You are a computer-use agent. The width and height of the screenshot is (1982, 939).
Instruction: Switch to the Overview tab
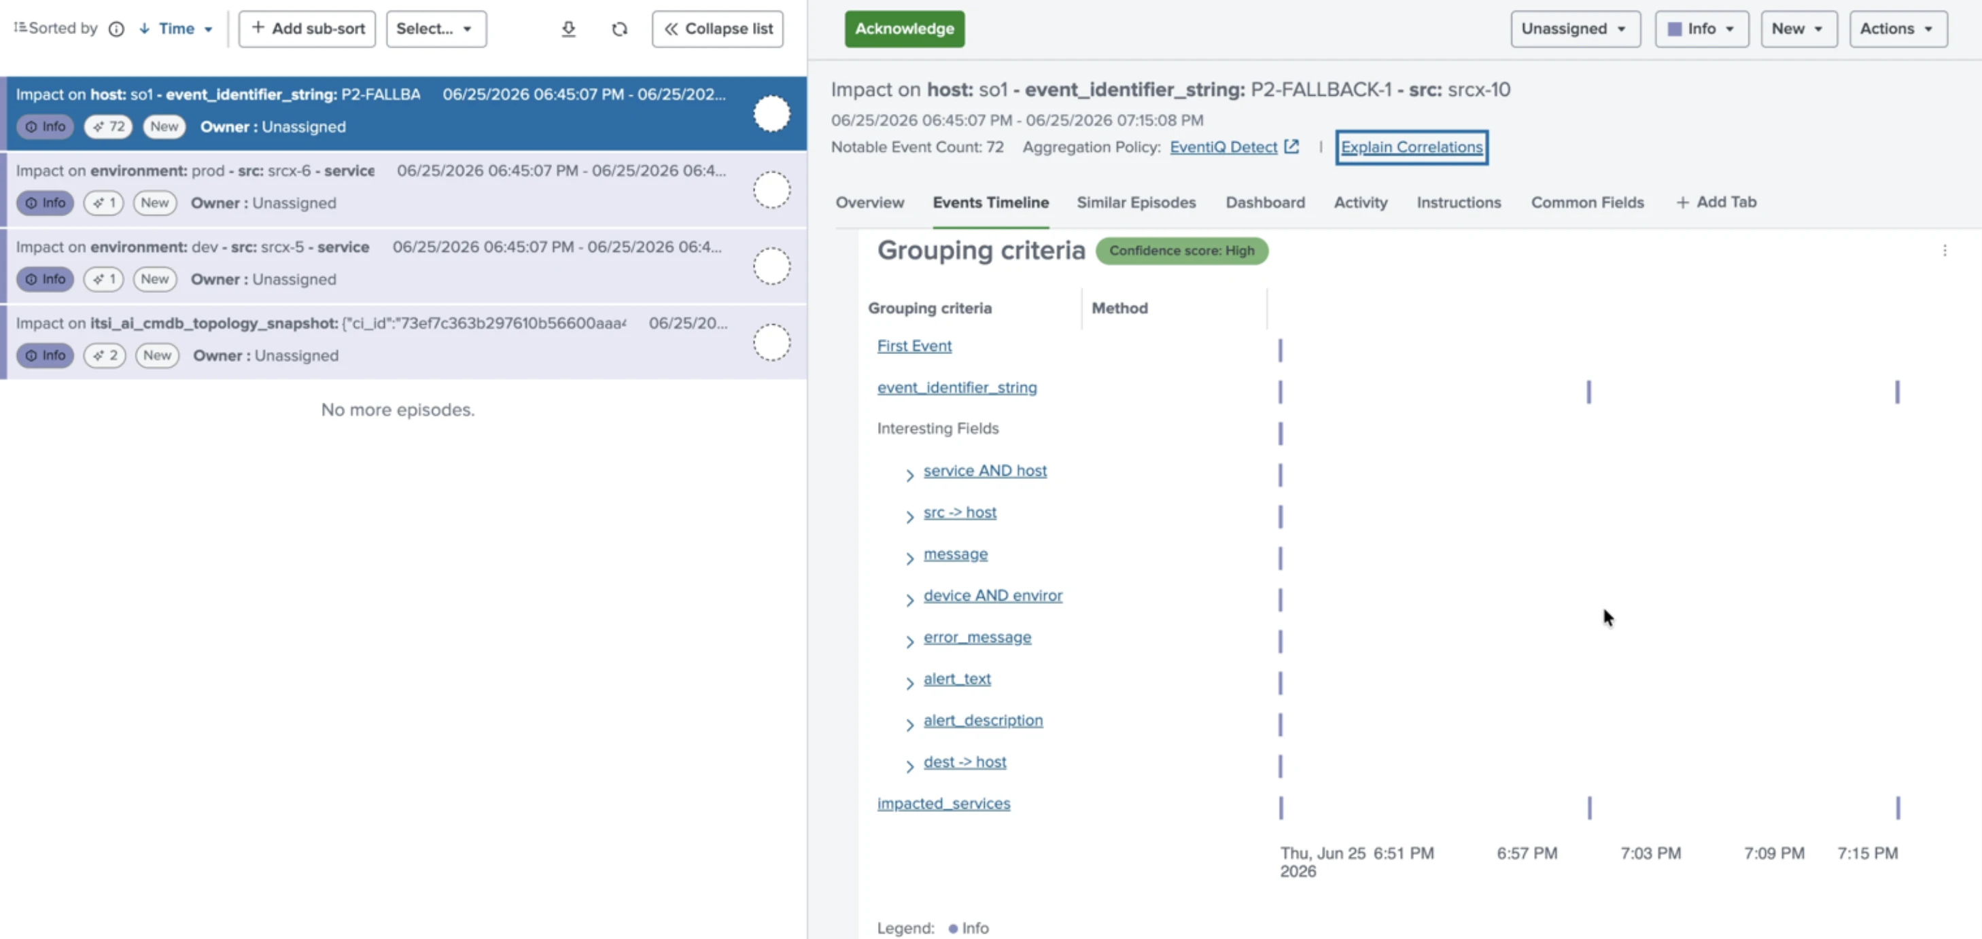(x=869, y=202)
